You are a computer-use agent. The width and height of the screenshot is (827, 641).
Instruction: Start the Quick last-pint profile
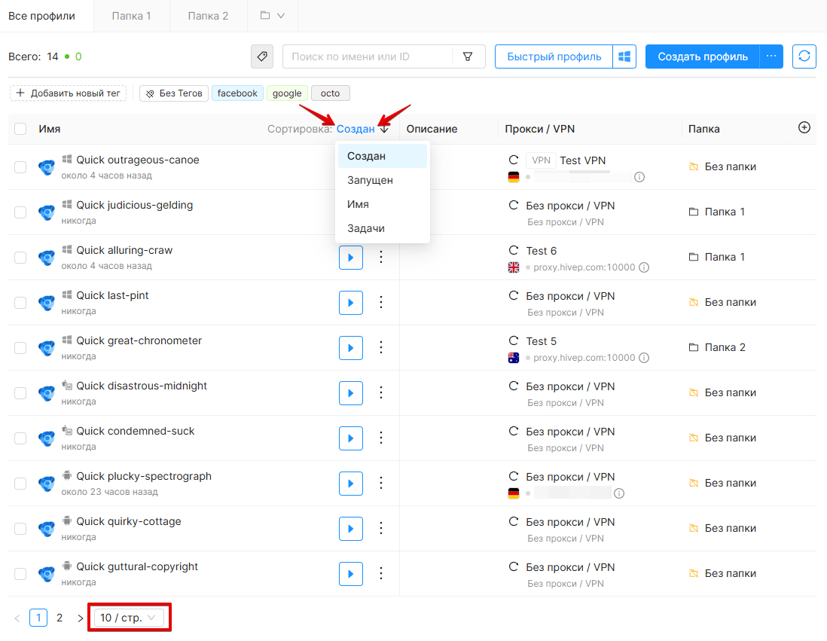(x=351, y=303)
